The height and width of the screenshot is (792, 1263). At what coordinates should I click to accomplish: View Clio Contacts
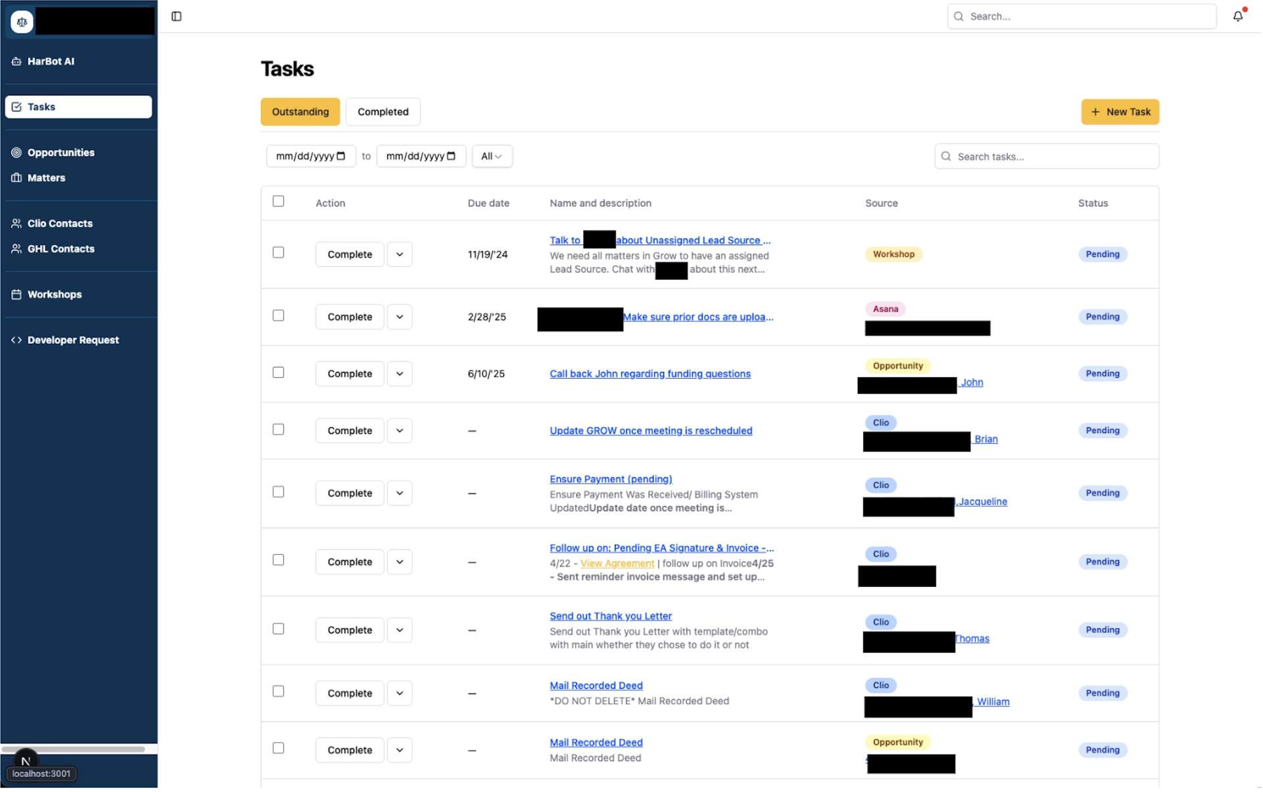click(x=60, y=223)
